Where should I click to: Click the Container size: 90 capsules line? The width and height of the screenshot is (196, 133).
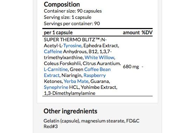73,11
